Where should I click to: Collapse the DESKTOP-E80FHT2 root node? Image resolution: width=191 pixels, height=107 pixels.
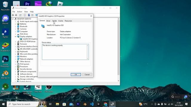(13, 19)
